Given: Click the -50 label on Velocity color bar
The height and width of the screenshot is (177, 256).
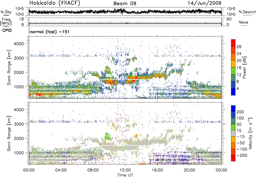Looking at the screenshot, I should pos(240,143).
